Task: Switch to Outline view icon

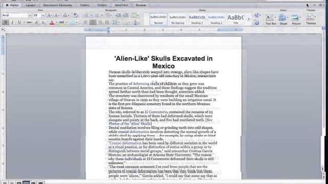Action: (x=12, y=183)
